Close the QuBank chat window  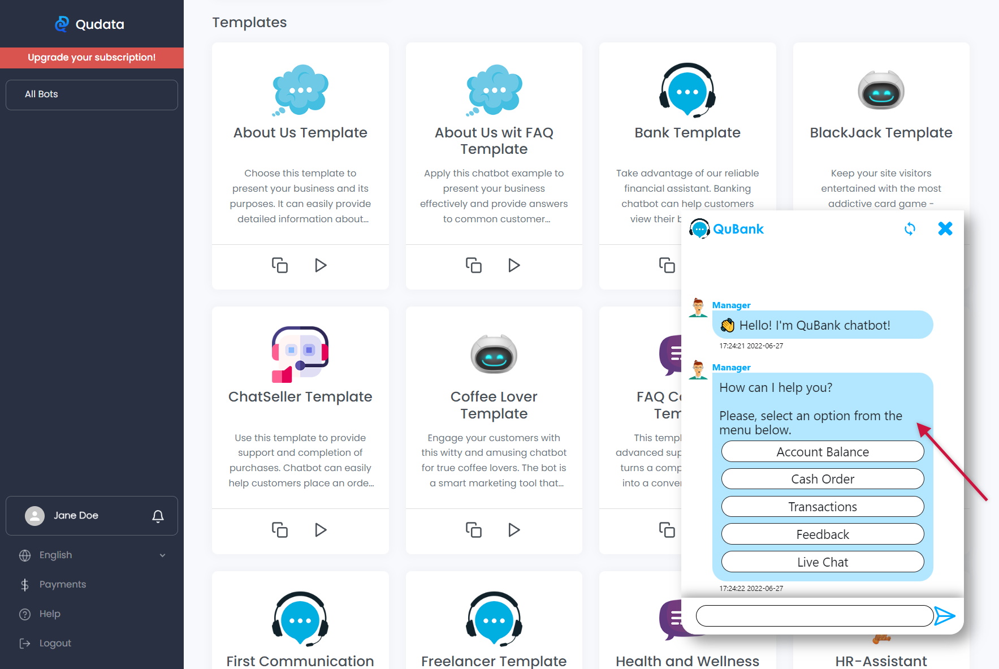[945, 229]
